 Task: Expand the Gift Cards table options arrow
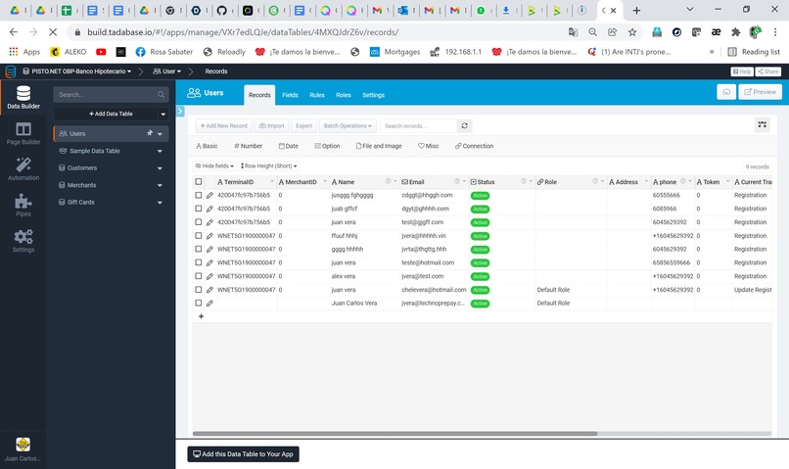(160, 203)
